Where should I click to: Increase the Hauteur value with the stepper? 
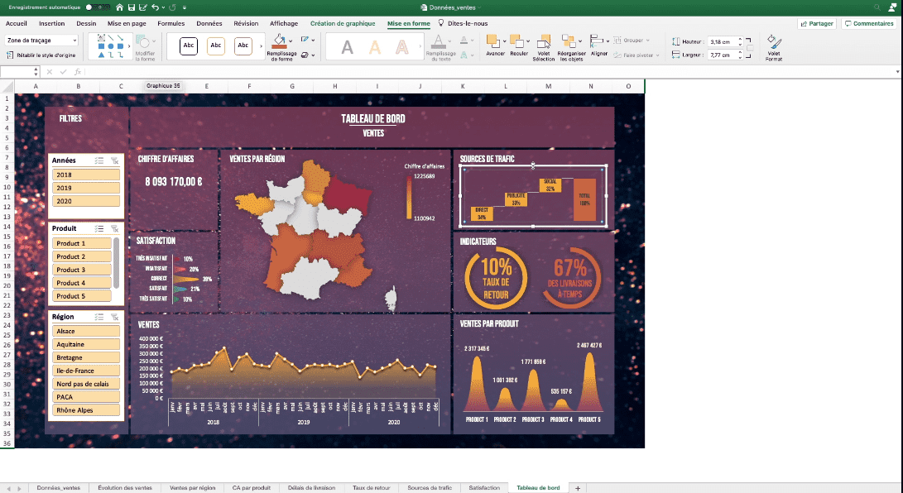coord(740,37)
